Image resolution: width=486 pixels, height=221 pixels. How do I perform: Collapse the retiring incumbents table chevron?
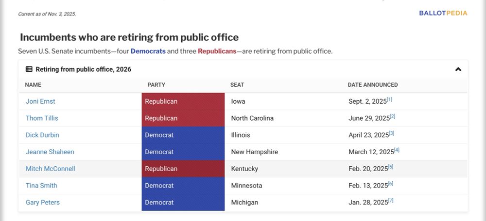[458, 69]
